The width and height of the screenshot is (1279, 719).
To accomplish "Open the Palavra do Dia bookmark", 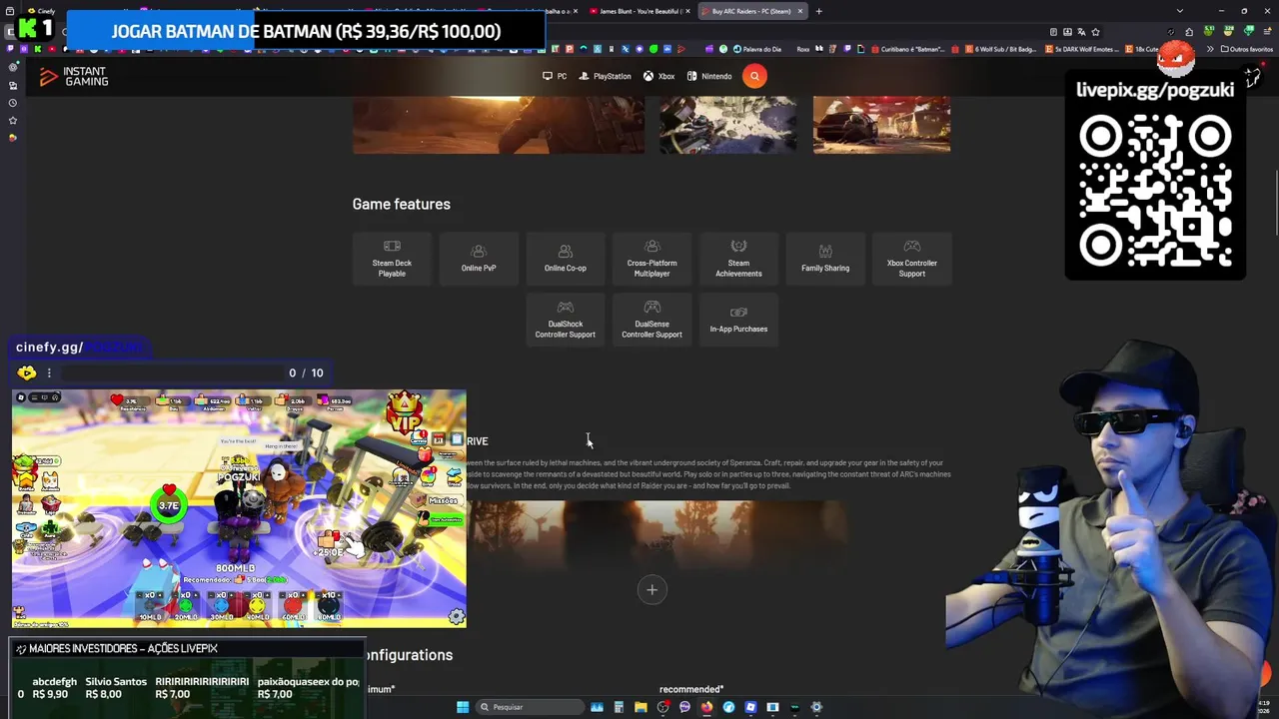I will pyautogui.click(x=756, y=49).
